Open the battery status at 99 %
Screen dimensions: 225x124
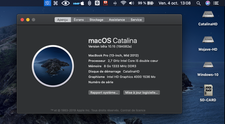click(146, 3)
